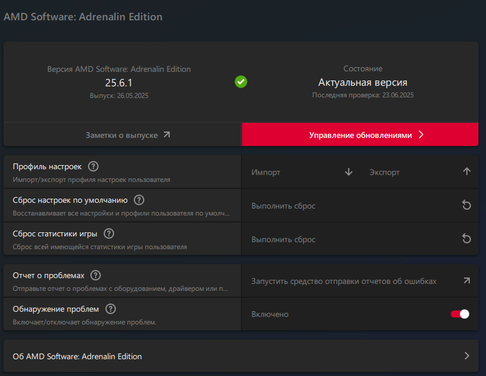
Task: Open help icon next to Сброс статистики игры
Action: point(109,233)
